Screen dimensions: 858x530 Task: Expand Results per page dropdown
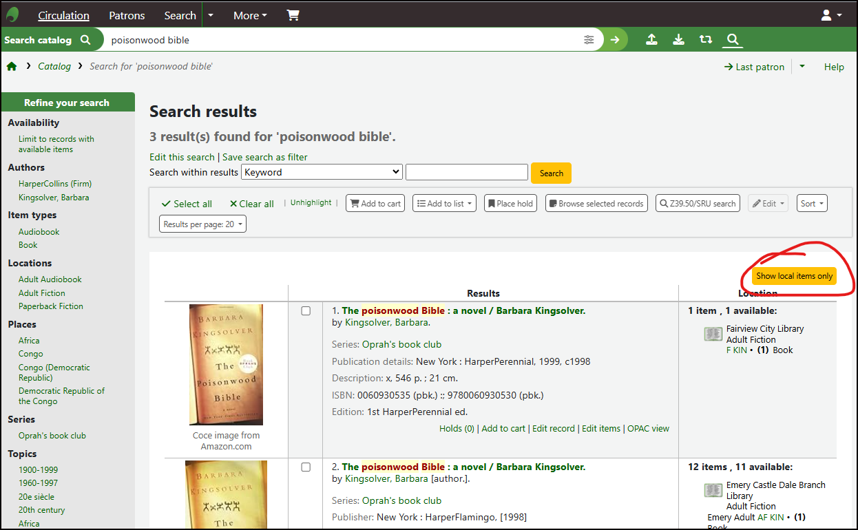click(x=202, y=224)
